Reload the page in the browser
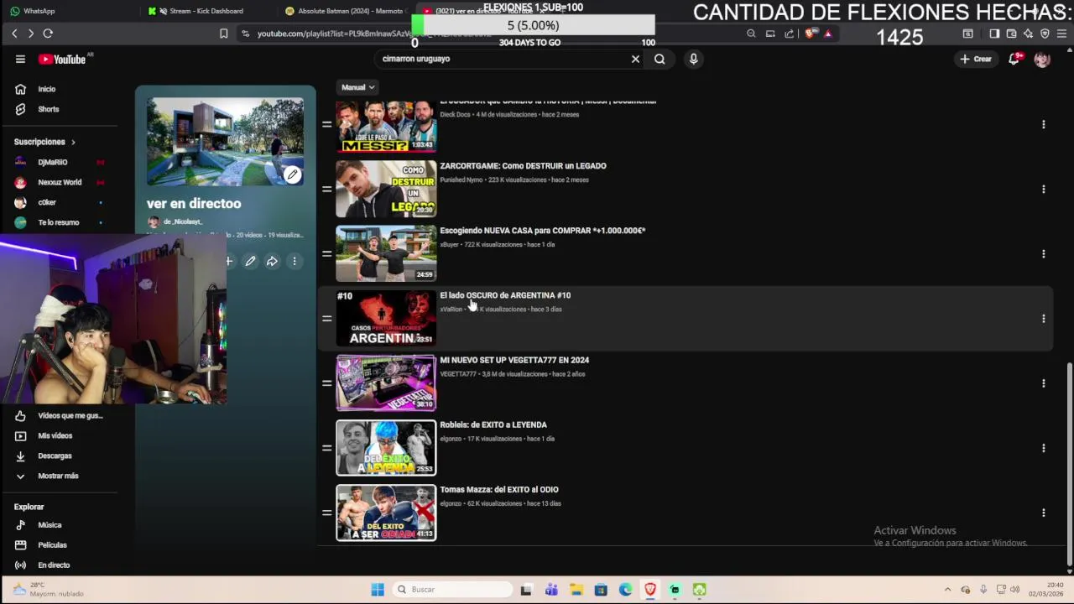Screen dimensions: 1074x604 click(x=48, y=34)
